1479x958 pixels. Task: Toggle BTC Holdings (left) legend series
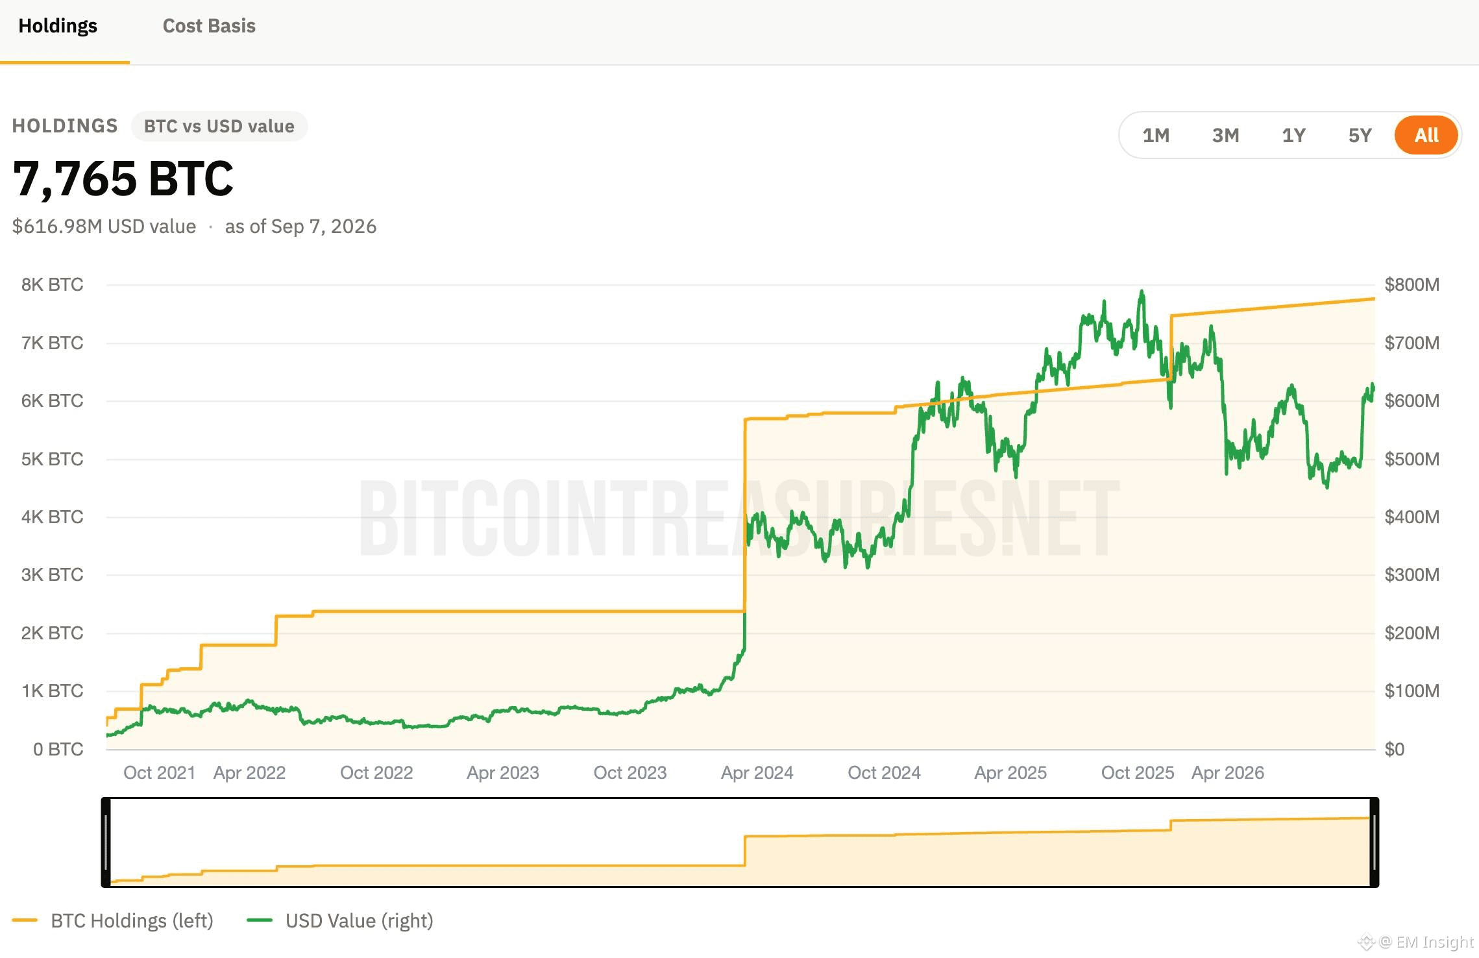[x=132, y=920]
